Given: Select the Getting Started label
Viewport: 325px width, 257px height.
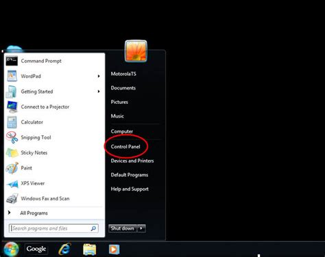Looking at the screenshot, I should pyautogui.click(x=37, y=92).
